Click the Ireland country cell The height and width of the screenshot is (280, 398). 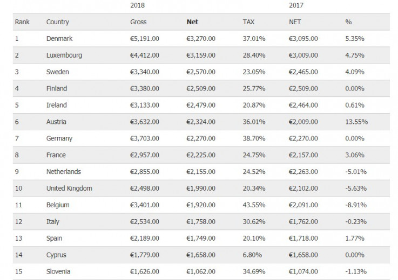57,105
